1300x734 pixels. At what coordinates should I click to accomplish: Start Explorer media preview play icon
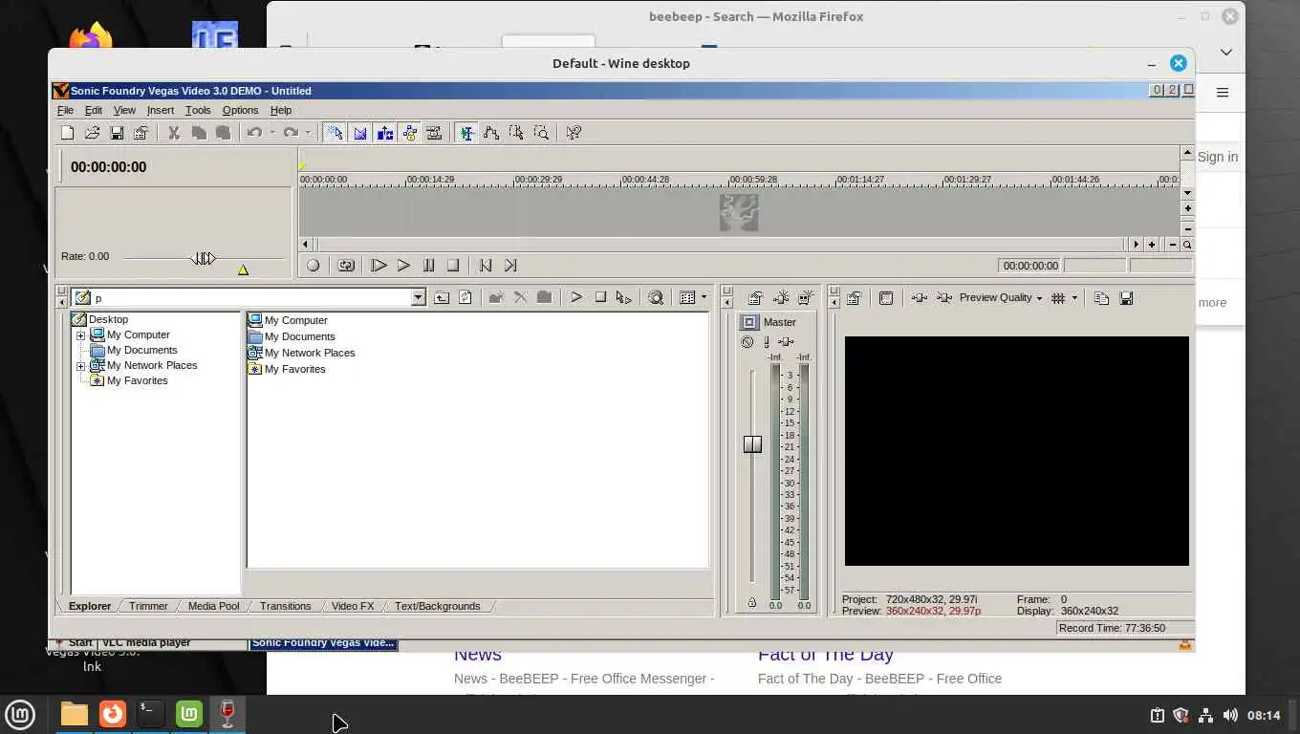tap(576, 297)
